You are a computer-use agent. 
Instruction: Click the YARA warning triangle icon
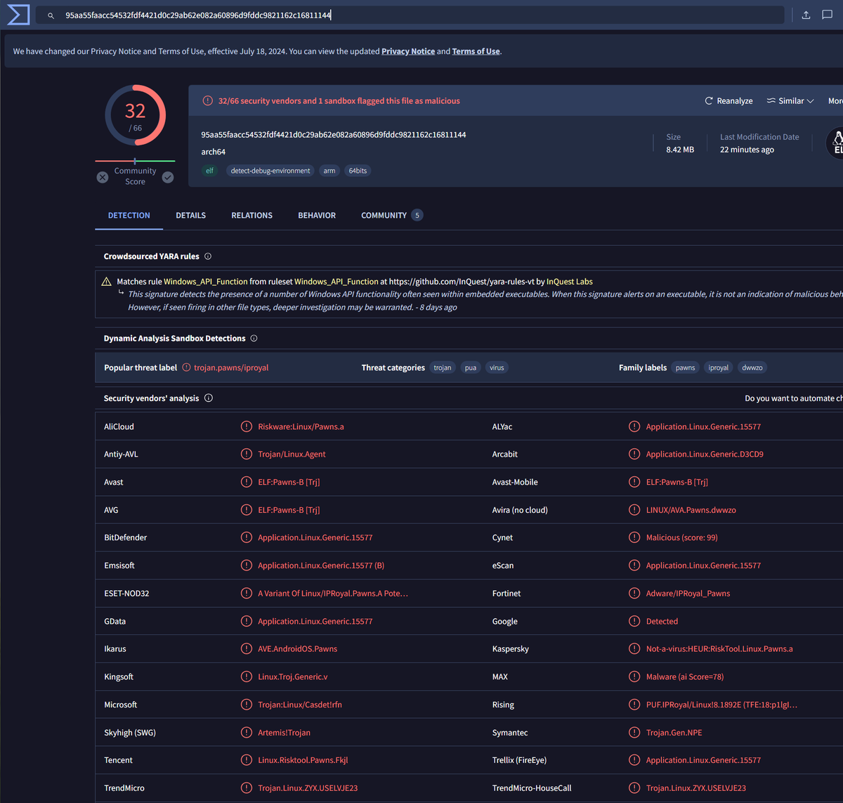pos(107,282)
